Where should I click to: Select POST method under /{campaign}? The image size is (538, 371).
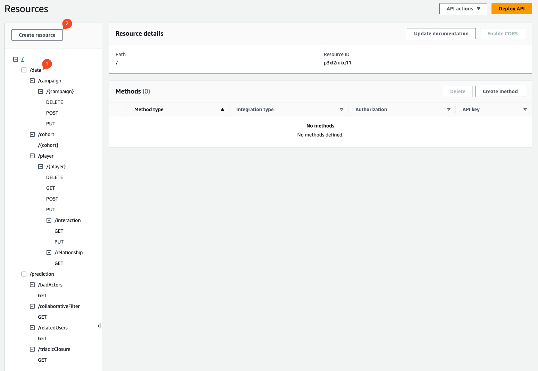pyautogui.click(x=52, y=113)
